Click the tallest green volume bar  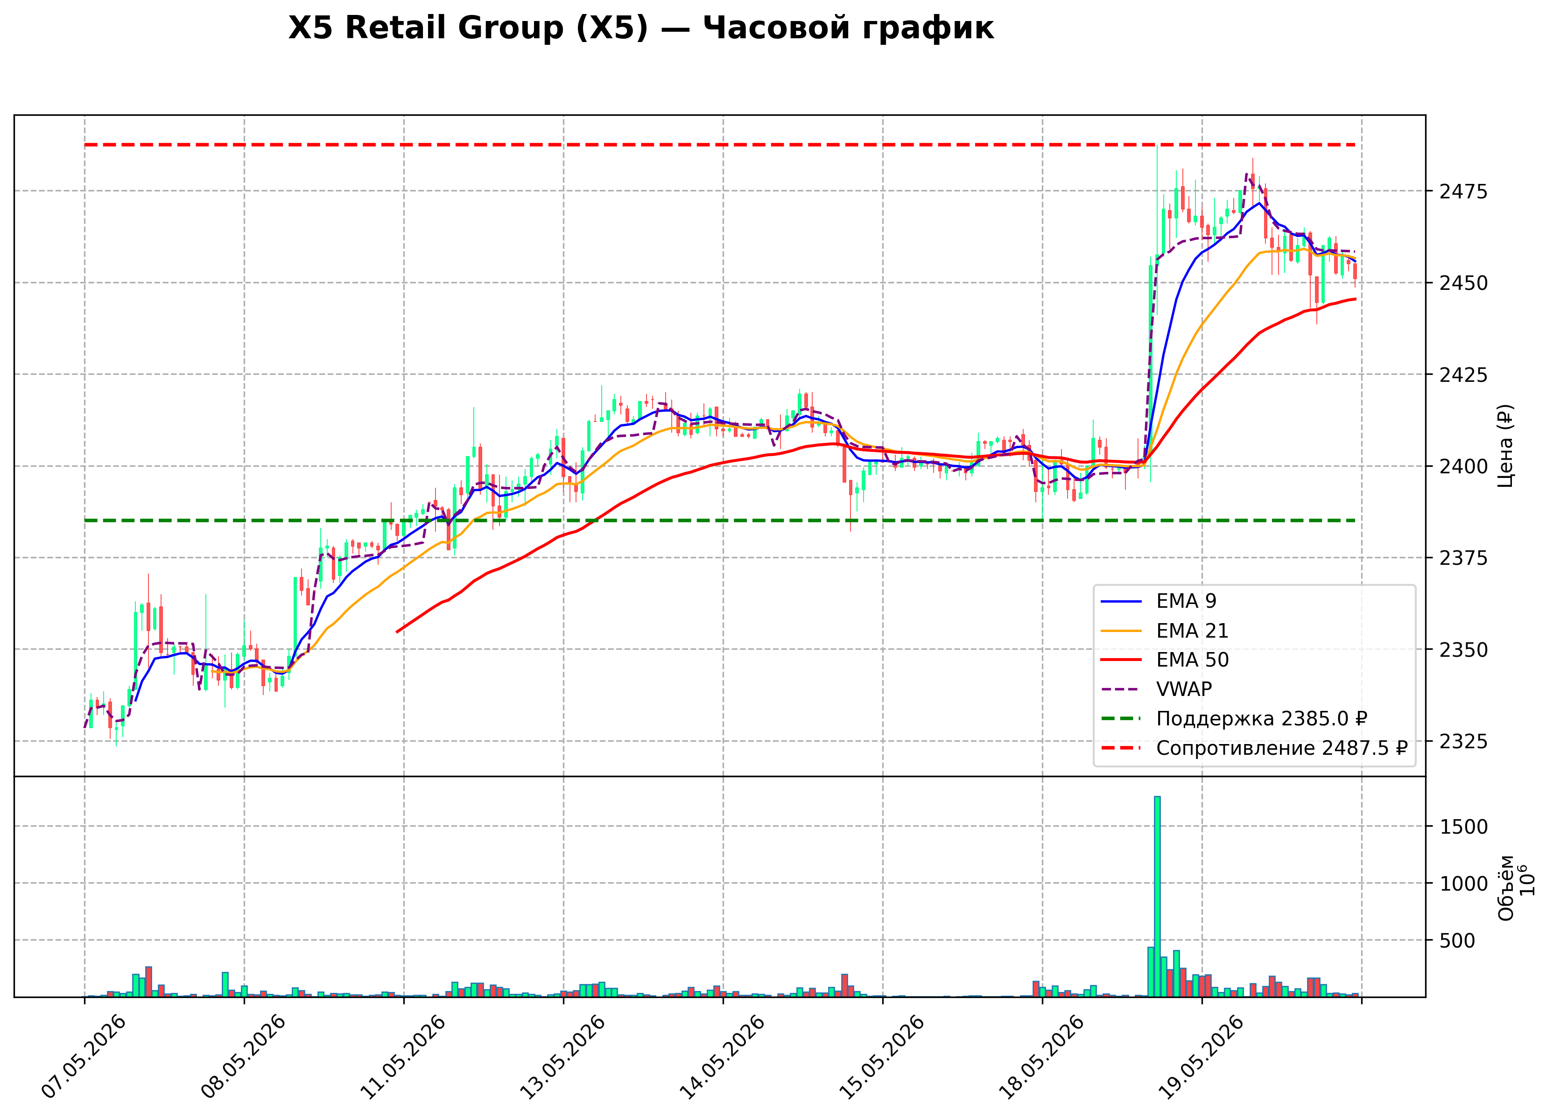tap(1157, 897)
